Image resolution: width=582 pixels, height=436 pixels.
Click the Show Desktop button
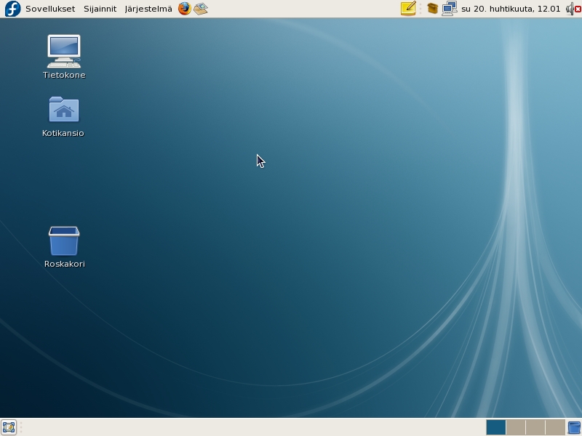[x=9, y=427]
